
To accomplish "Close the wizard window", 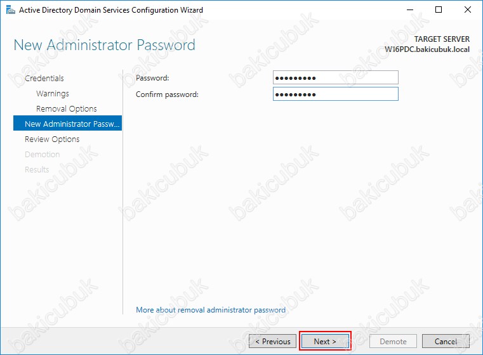I will coord(468,10).
